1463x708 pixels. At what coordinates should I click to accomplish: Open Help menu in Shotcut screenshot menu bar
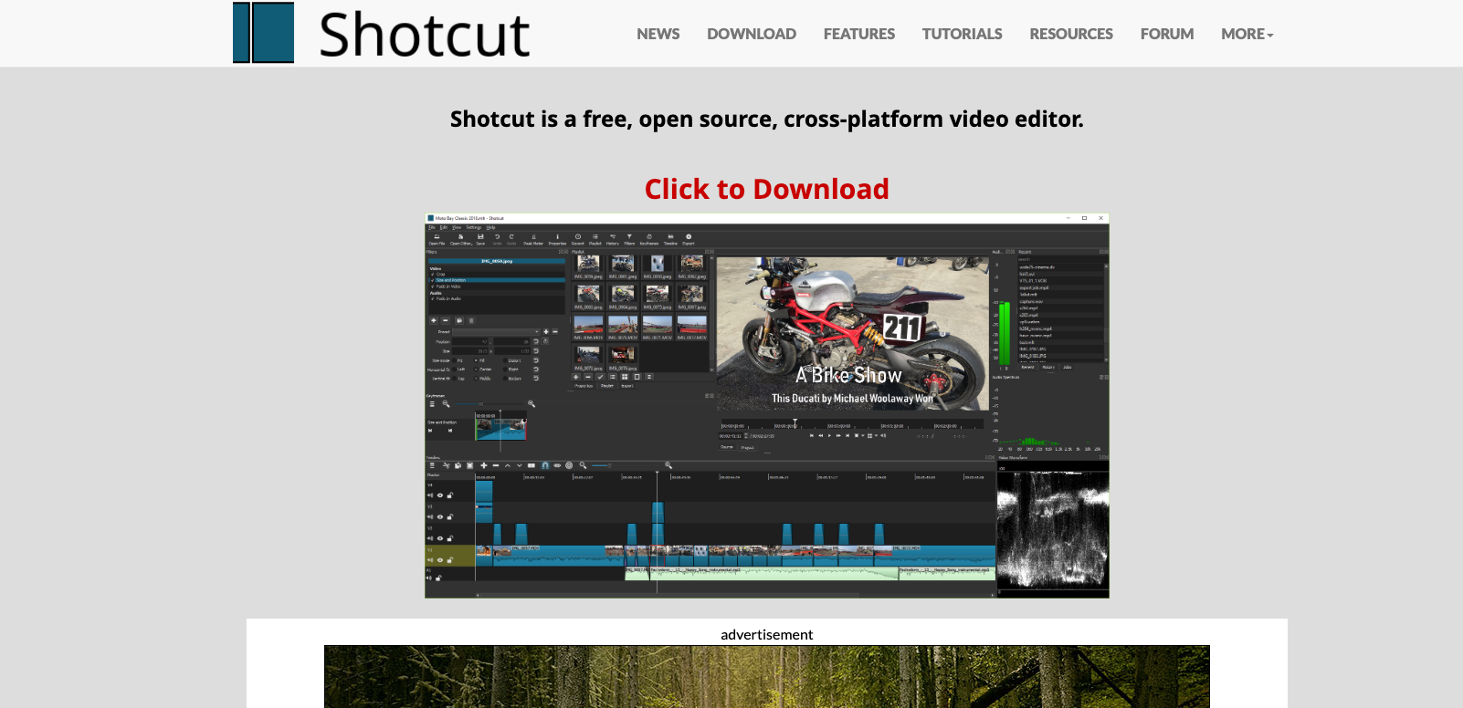tap(490, 227)
